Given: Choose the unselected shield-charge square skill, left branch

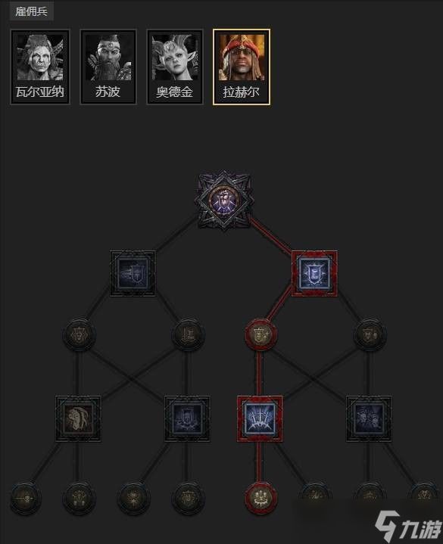Looking at the screenshot, I should coord(133,273).
